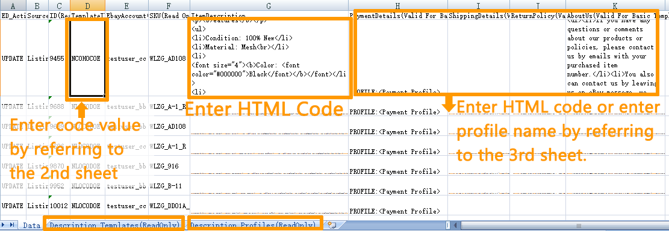669x231 pixels.
Task: Select the WLZG_B-11 SKU cell
Action: click(x=169, y=186)
